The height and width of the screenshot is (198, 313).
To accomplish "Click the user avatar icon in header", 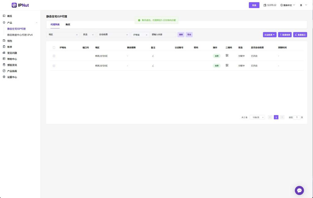I will point(301,5).
